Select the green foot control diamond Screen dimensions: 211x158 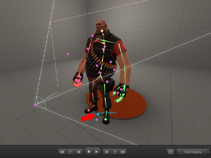click(x=106, y=119)
